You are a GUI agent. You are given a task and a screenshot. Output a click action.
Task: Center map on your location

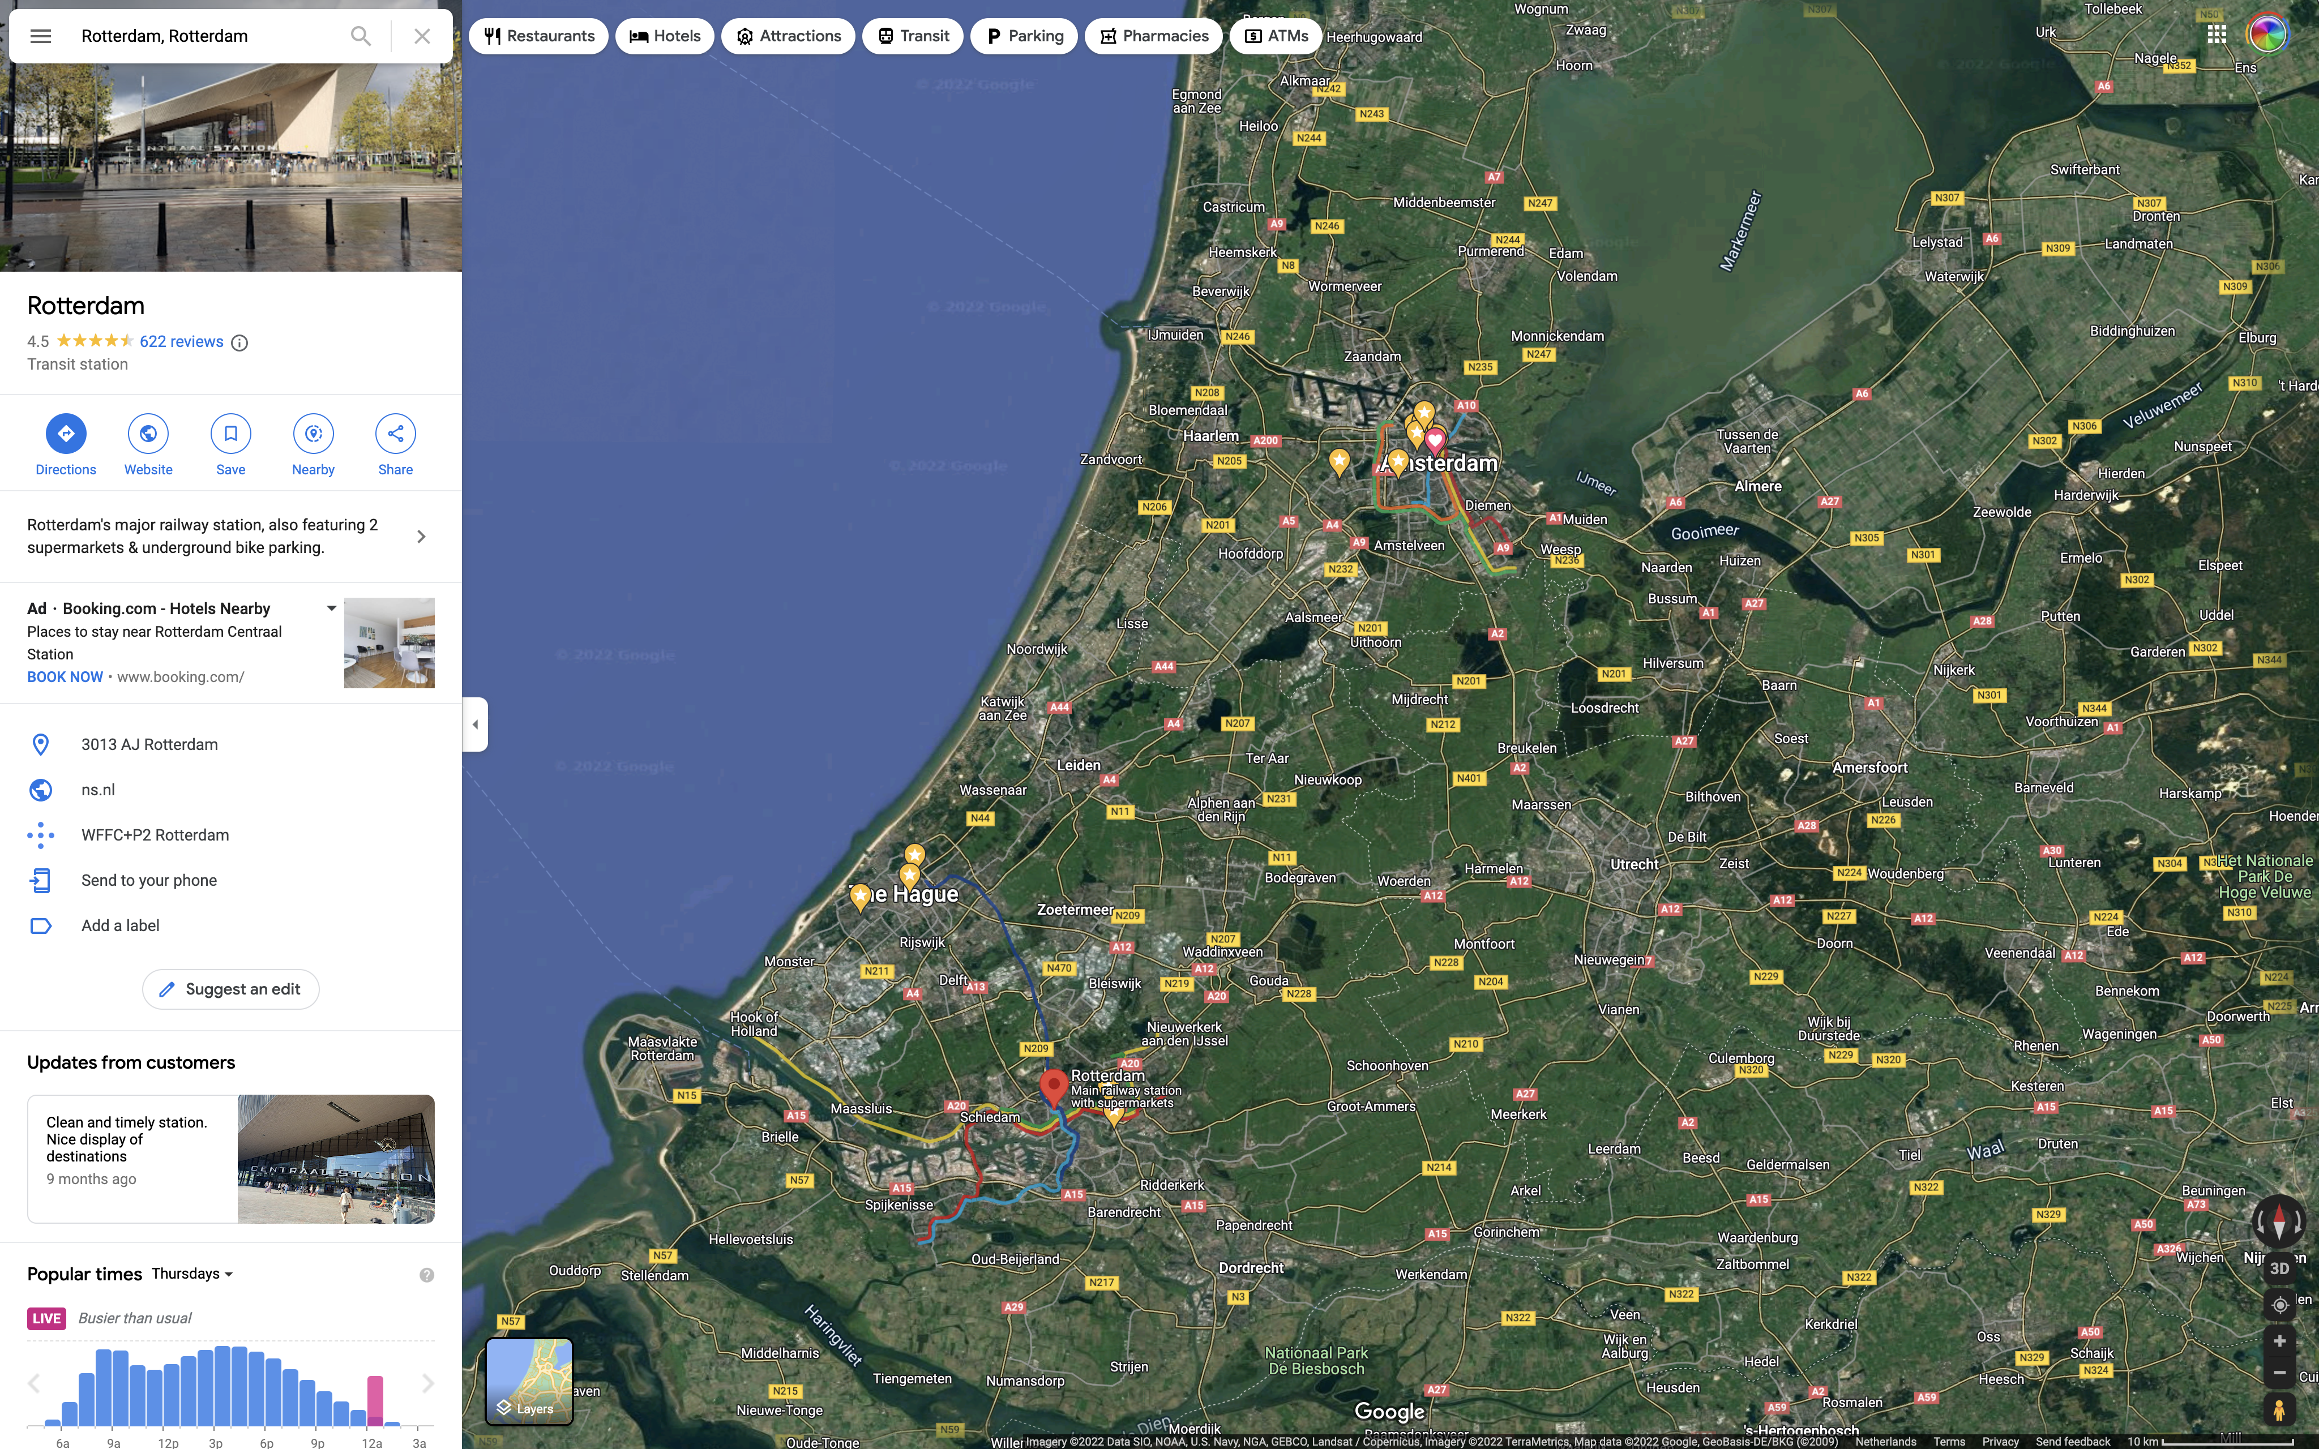click(2279, 1304)
